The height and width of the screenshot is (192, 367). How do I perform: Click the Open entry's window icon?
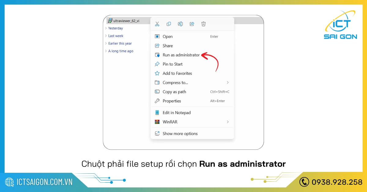tap(157, 37)
